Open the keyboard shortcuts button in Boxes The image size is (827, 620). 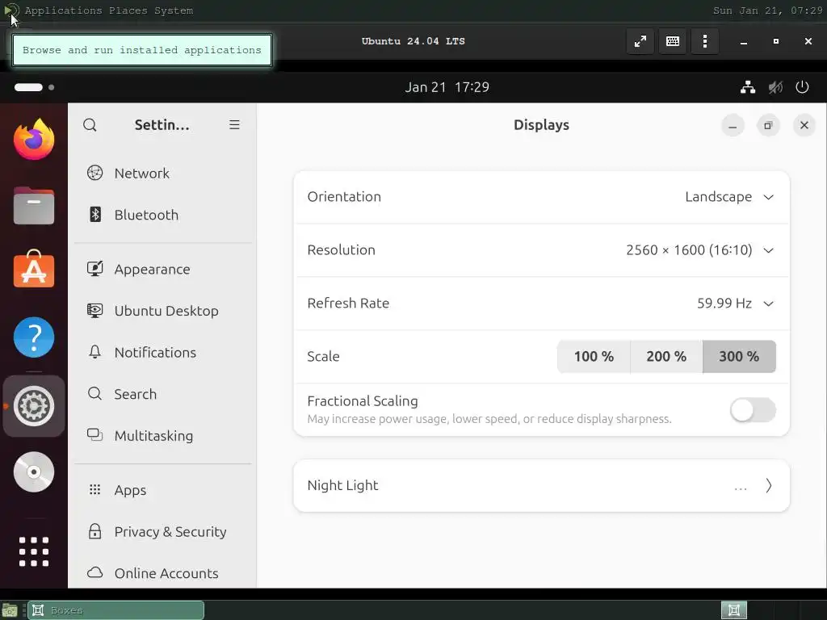[673, 41]
